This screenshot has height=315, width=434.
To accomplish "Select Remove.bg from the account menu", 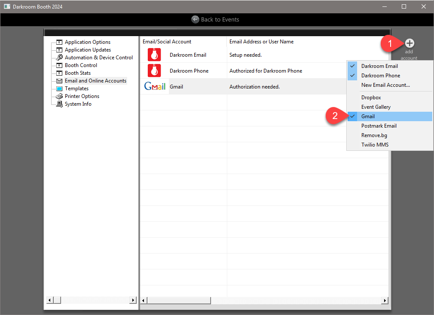I will [390, 135].
